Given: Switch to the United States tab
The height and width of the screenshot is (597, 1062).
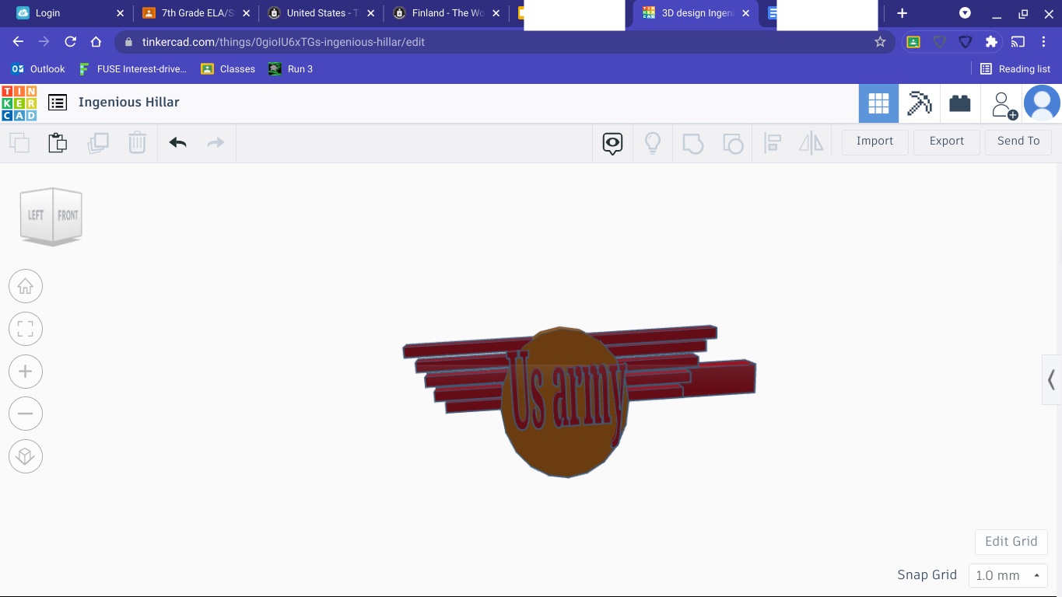Looking at the screenshot, I should point(319,13).
